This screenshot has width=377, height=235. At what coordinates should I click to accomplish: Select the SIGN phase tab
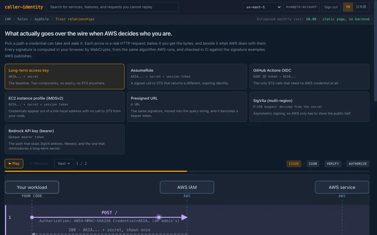coord(313,164)
